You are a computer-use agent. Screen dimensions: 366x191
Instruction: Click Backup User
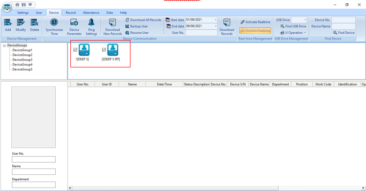(136, 26)
